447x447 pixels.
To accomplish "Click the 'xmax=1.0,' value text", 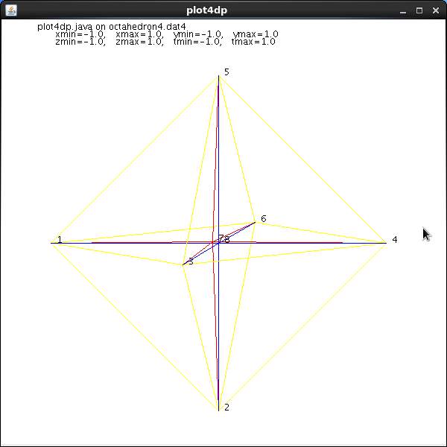I will (x=140, y=34).
